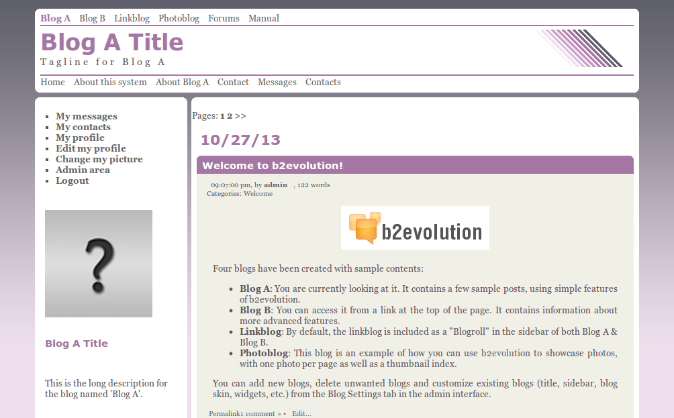674x418 pixels.
Task: Click the Blog A Title header
Action: pyautogui.click(x=112, y=42)
